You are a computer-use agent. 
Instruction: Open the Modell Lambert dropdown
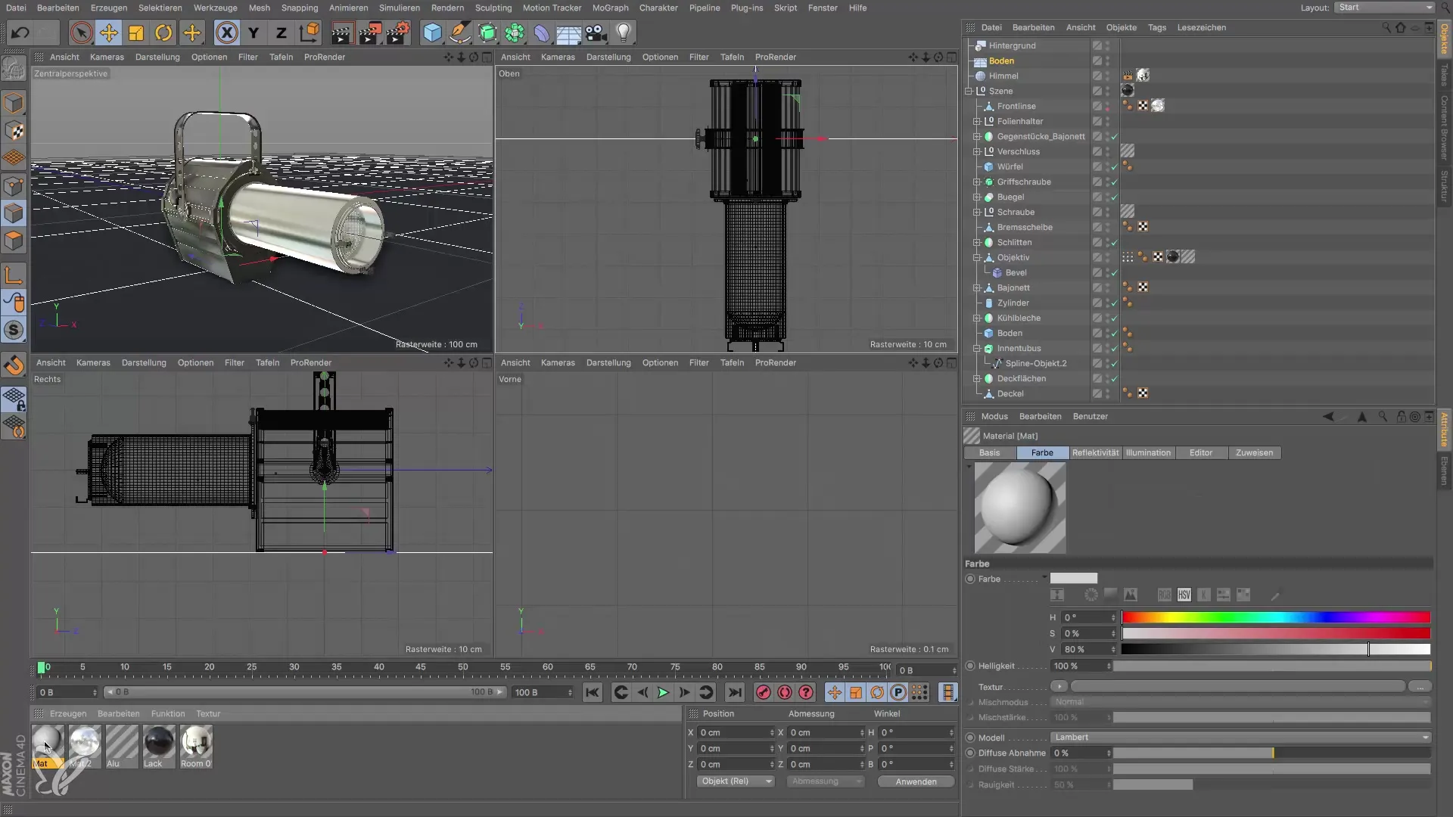(1241, 738)
